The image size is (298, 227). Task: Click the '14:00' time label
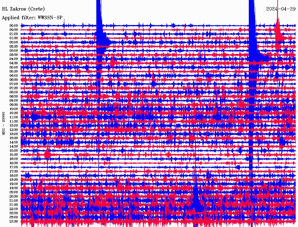tap(14, 142)
